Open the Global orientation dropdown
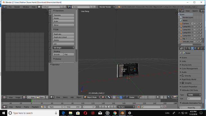 [134, 97]
